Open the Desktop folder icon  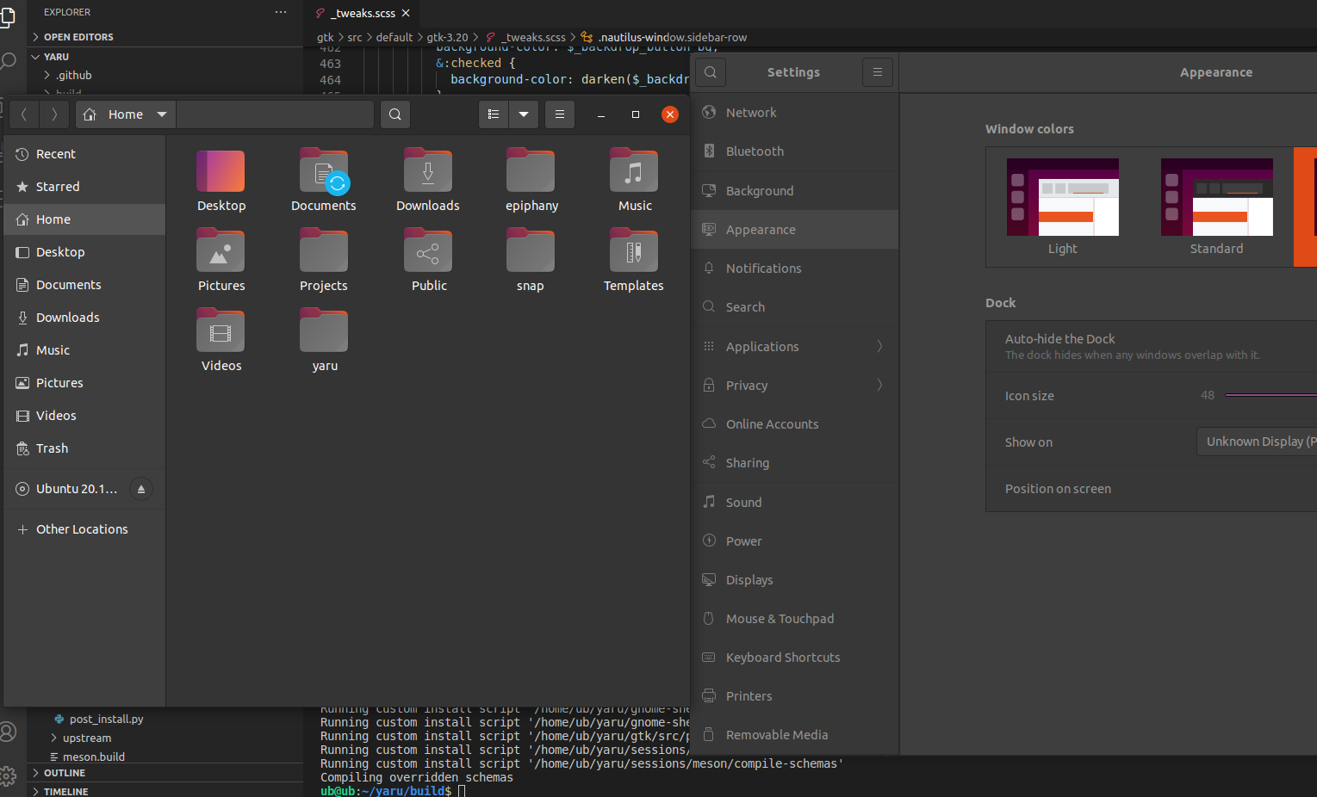pos(221,171)
